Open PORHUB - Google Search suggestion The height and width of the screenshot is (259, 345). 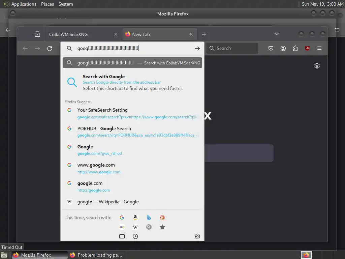[x=132, y=132]
